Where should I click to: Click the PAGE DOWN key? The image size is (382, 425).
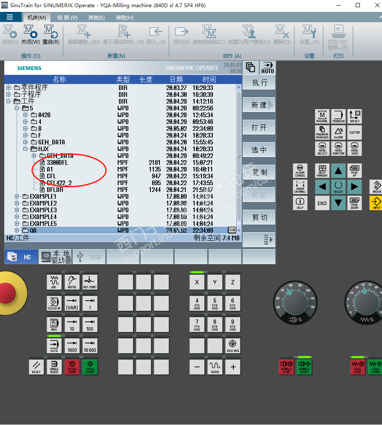355,203
